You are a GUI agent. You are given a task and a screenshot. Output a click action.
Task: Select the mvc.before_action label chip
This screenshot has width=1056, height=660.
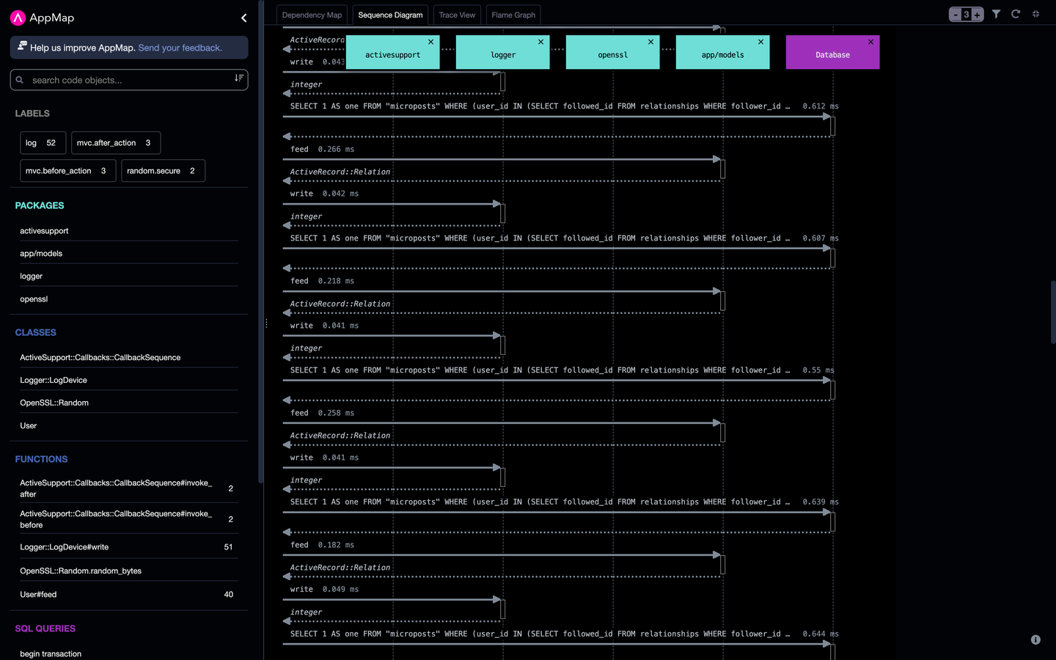pos(67,171)
